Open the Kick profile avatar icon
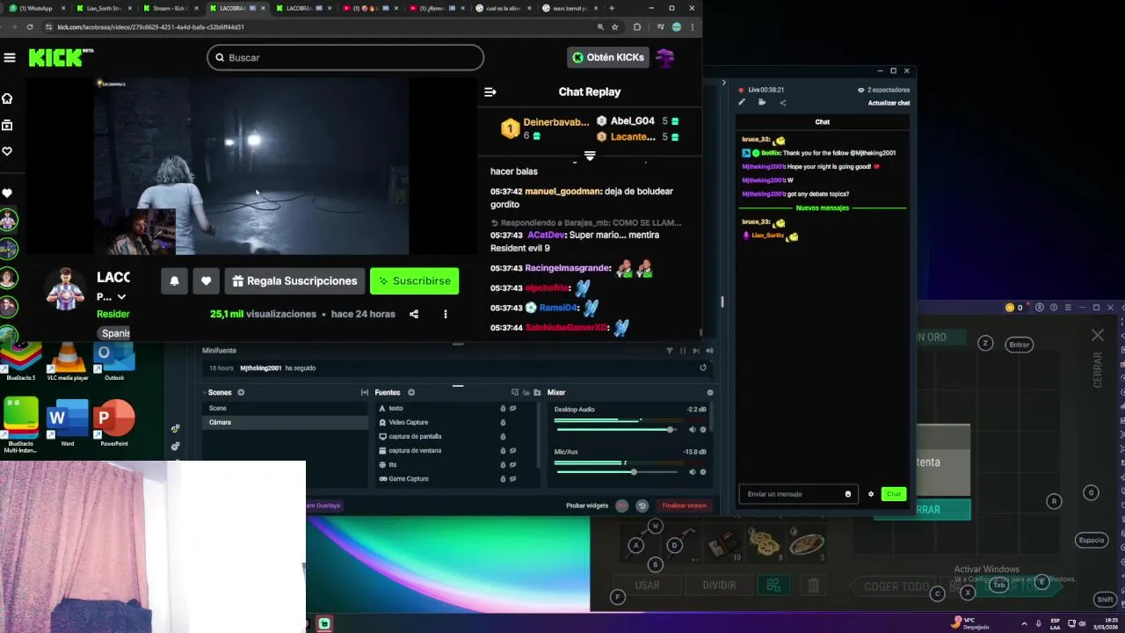The height and width of the screenshot is (633, 1125). [665, 57]
